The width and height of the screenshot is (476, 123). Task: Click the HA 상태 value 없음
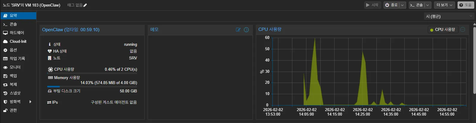coord(133,51)
